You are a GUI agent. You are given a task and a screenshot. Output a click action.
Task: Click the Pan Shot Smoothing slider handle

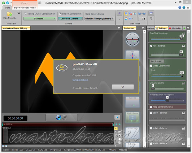tap(181, 39)
